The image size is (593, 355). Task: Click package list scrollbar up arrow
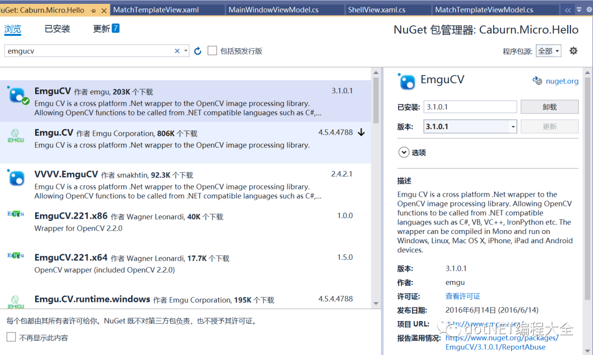(x=376, y=72)
